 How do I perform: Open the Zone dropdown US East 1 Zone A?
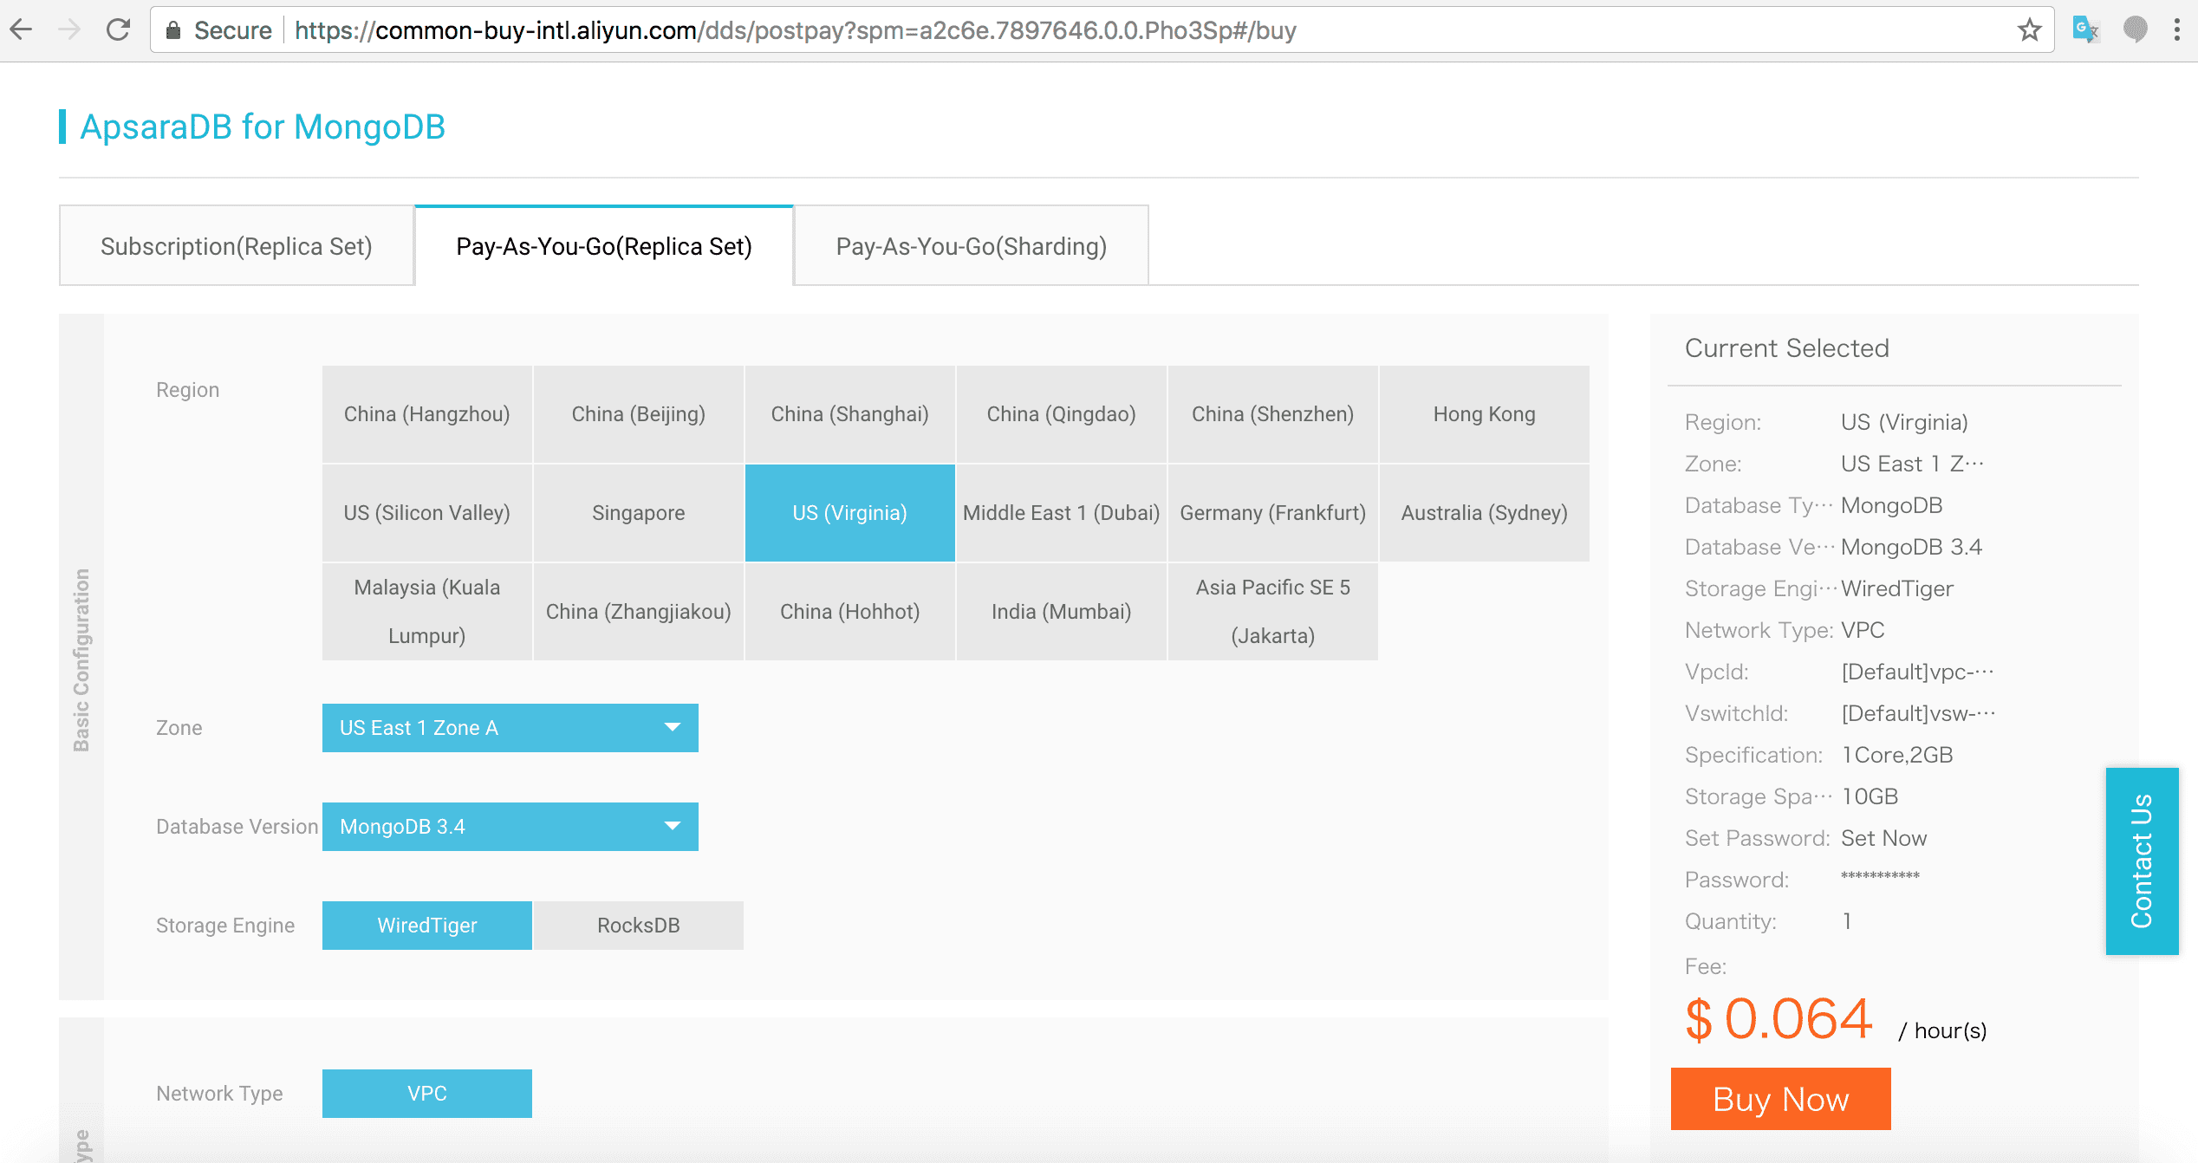(x=510, y=728)
